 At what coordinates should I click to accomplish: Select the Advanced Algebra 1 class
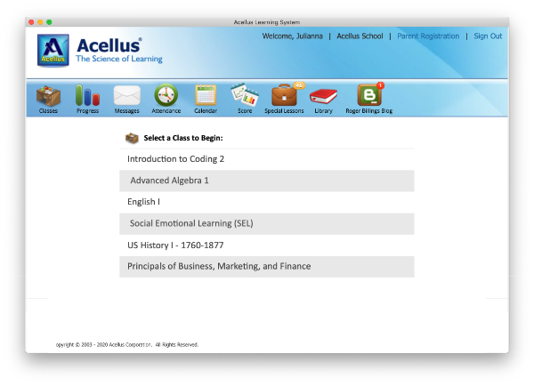coord(267,181)
